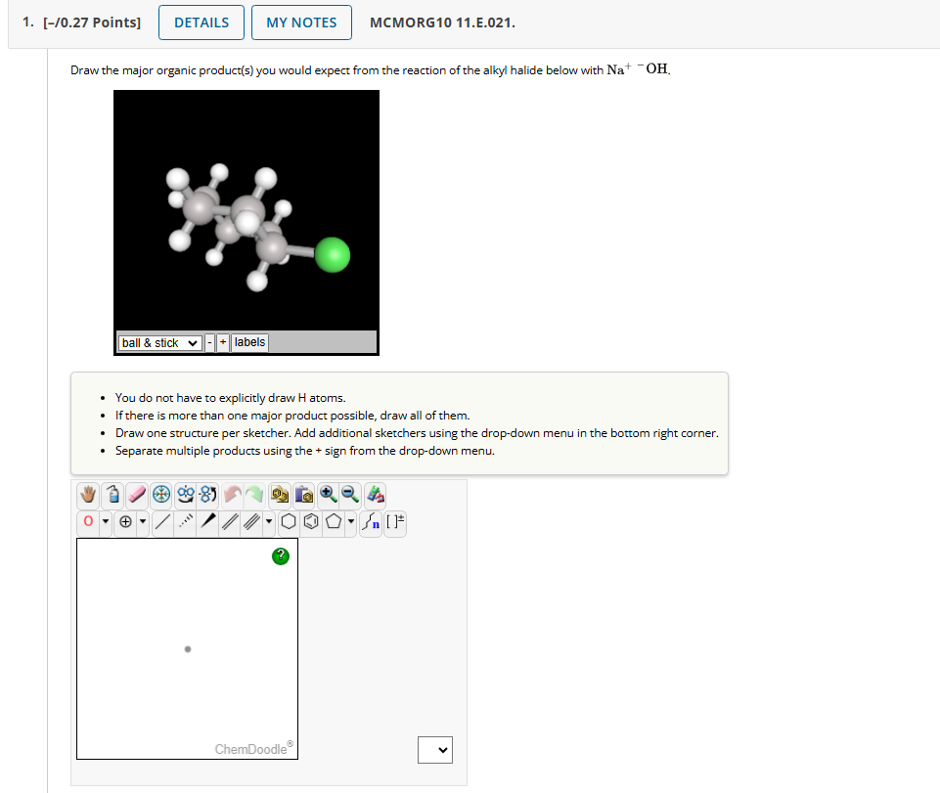
Task: Open the green question mark help in sketcher
Action: tap(280, 555)
